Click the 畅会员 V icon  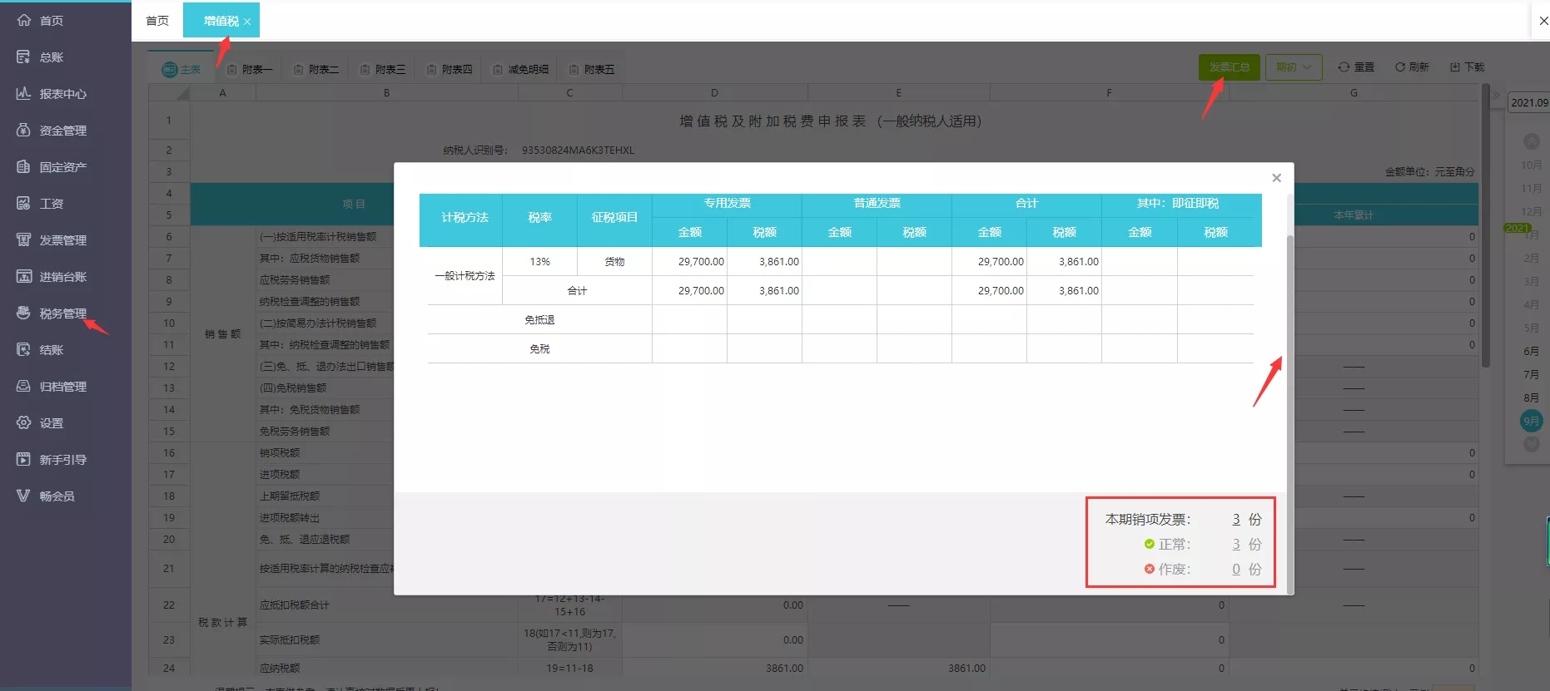tap(23, 496)
